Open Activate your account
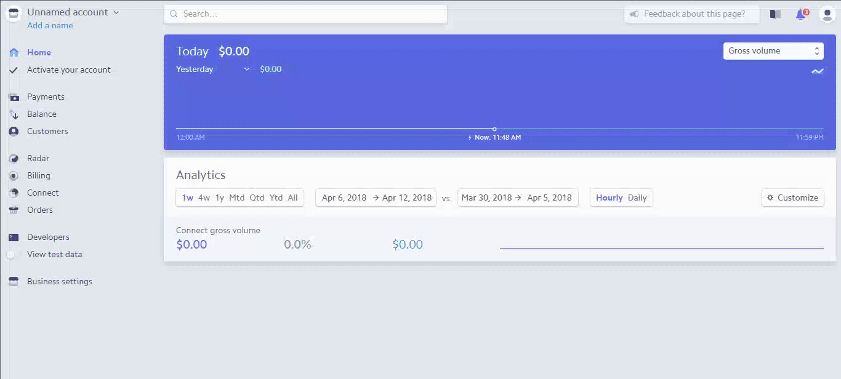This screenshot has width=841, height=379. [69, 70]
